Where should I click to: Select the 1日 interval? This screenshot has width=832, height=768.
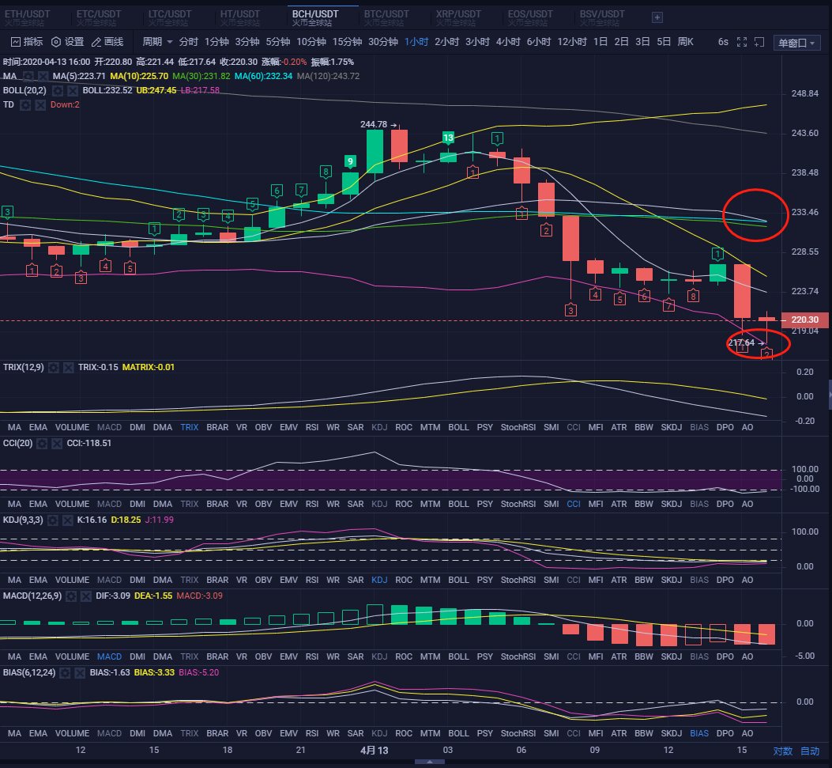600,41
